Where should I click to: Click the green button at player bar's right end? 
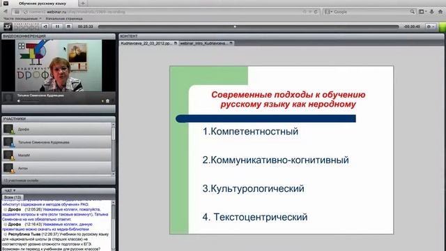pos(443,27)
